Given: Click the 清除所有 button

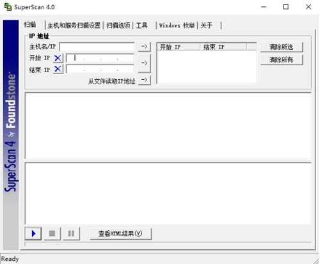Looking at the screenshot, I should [x=282, y=60].
